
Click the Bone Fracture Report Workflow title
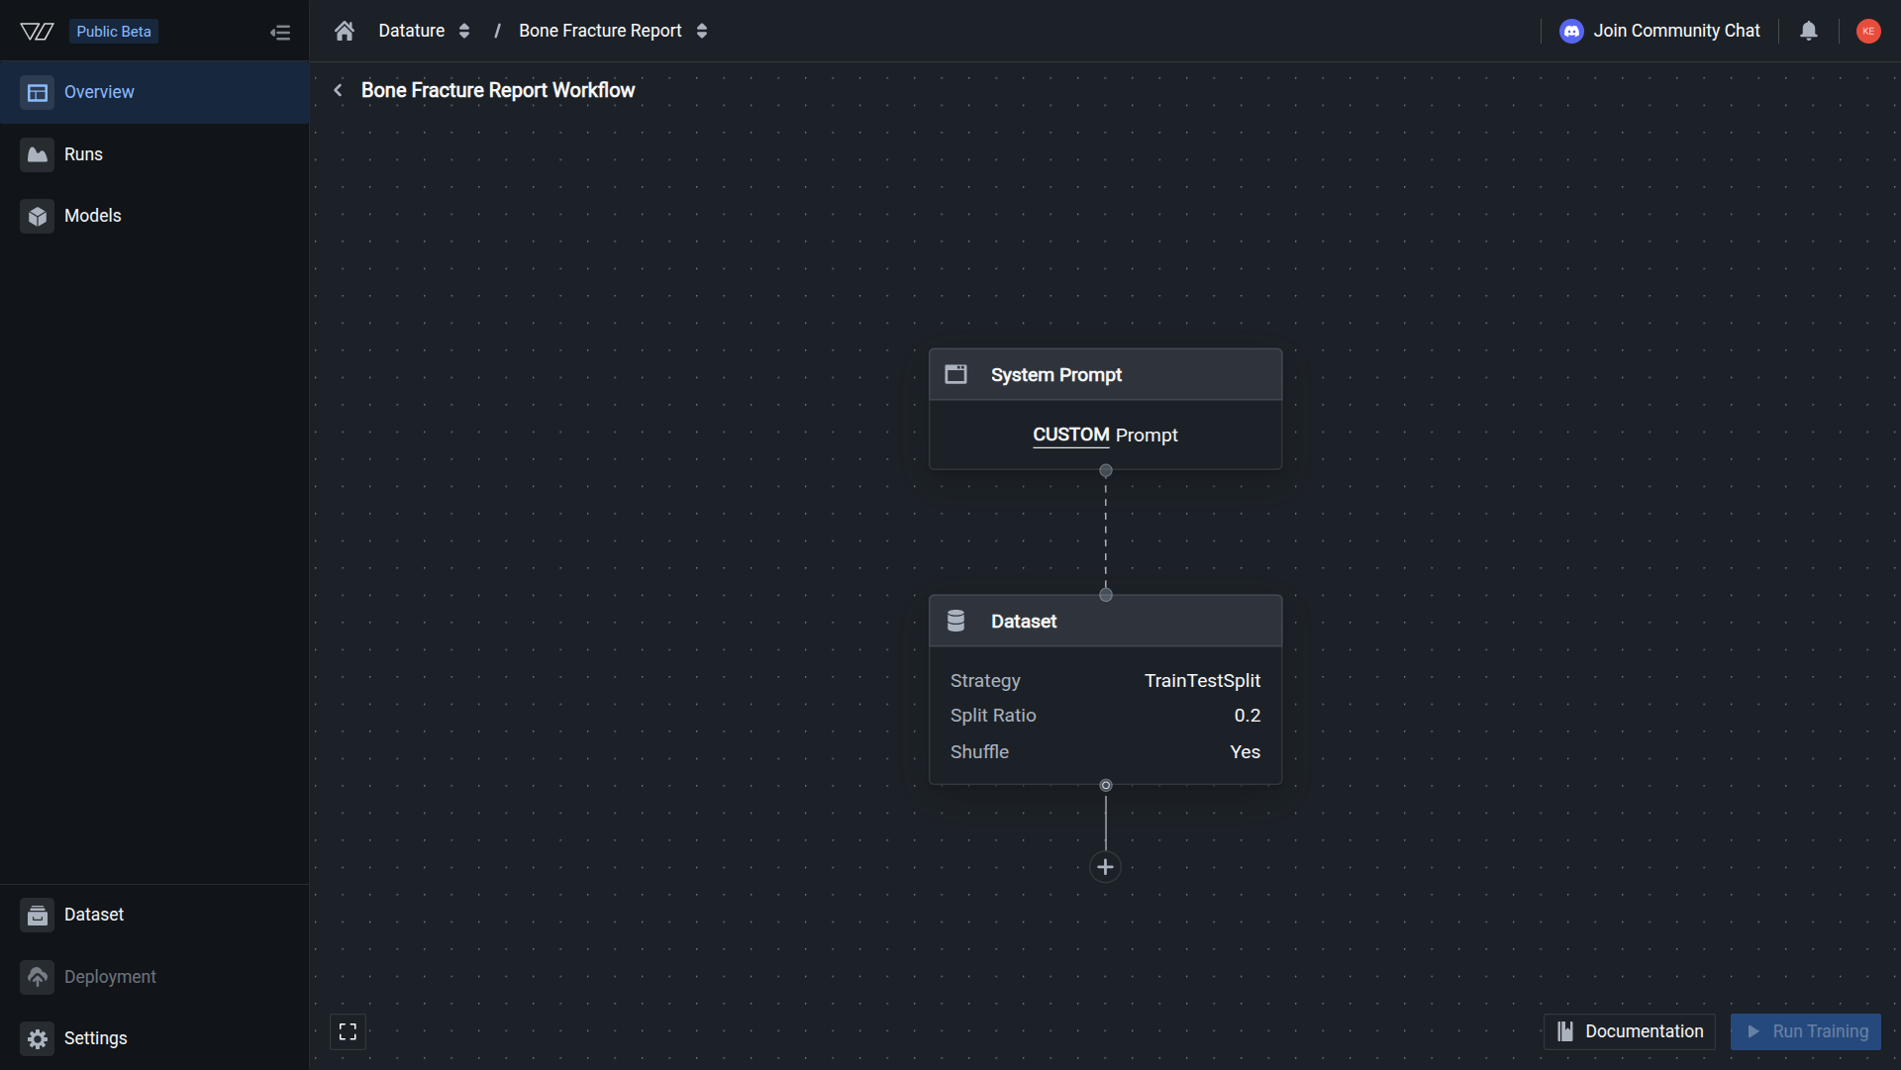(498, 90)
